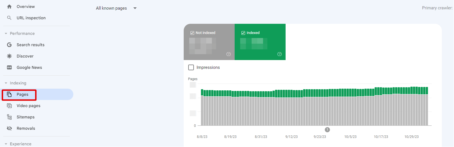Click the Video pages icon

[9, 106]
